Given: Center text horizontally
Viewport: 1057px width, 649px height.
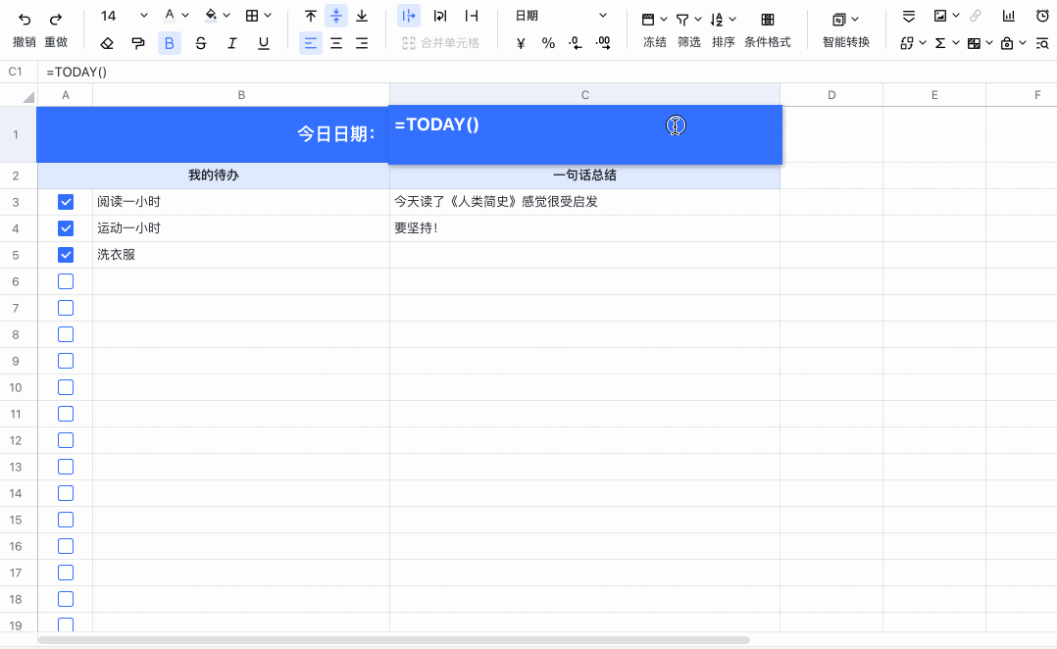Looking at the screenshot, I should [335, 43].
